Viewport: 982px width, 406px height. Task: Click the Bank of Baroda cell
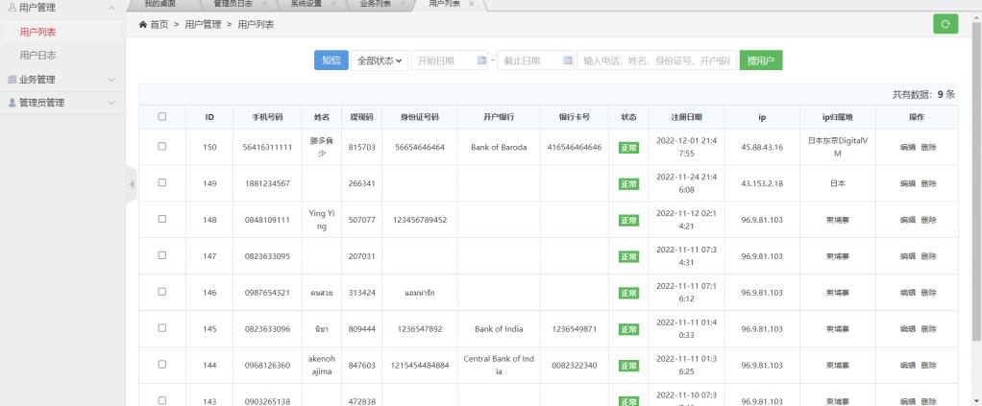pyautogui.click(x=499, y=148)
